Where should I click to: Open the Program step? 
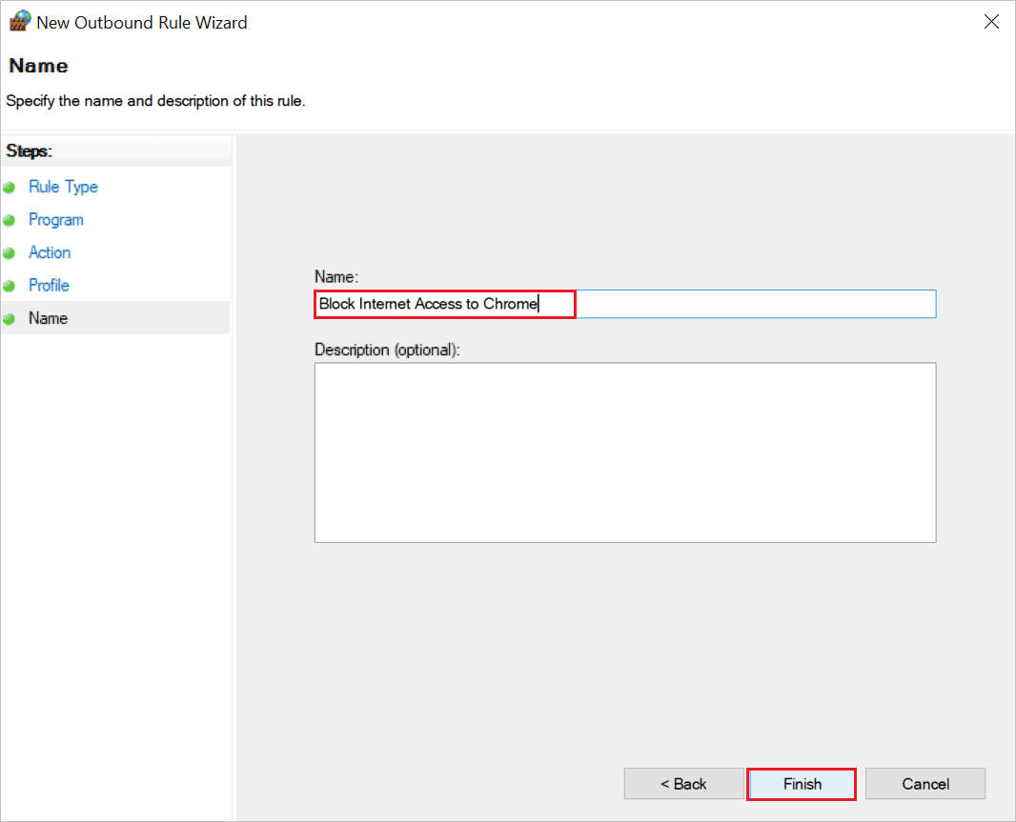click(55, 220)
